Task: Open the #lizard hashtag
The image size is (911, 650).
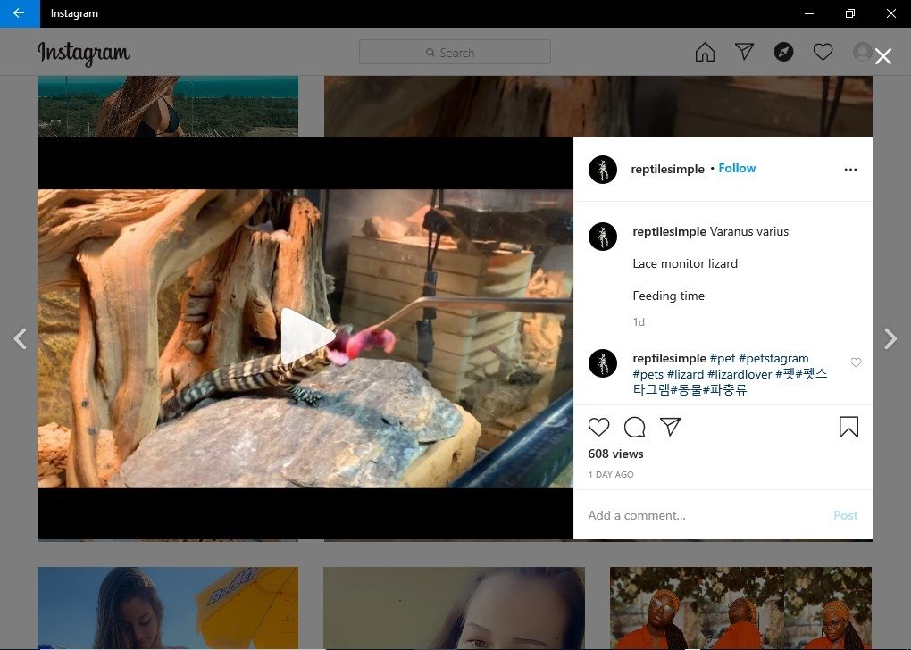Action: (x=685, y=374)
